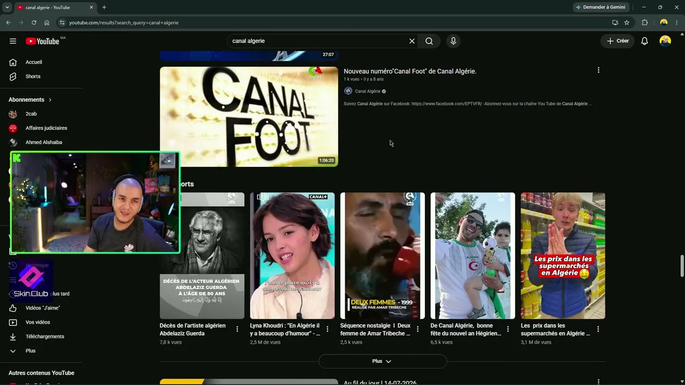Start voice search with the microphone
Screen dimensions: 685x385
coord(453,41)
